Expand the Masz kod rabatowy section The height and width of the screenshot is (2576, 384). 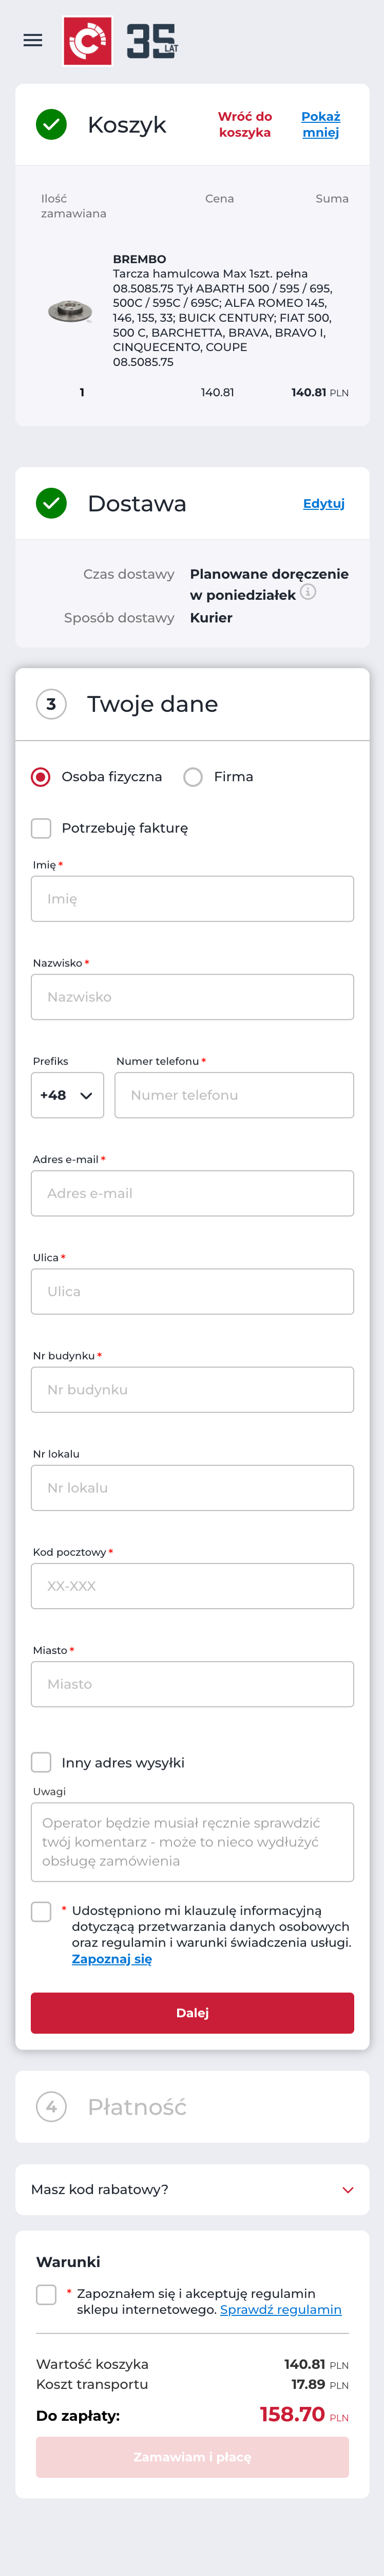point(192,2189)
